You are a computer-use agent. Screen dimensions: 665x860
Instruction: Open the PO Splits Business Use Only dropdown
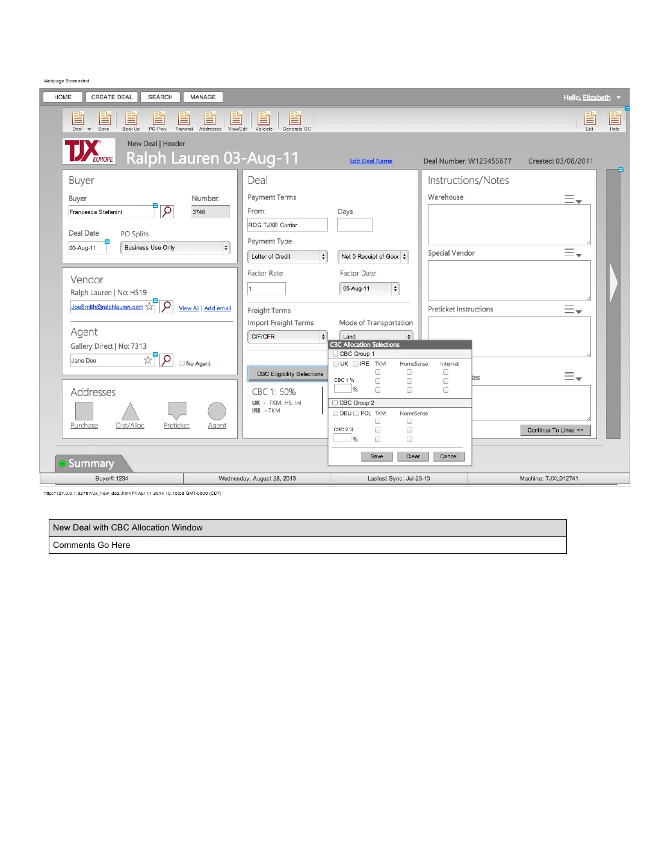tap(175, 247)
